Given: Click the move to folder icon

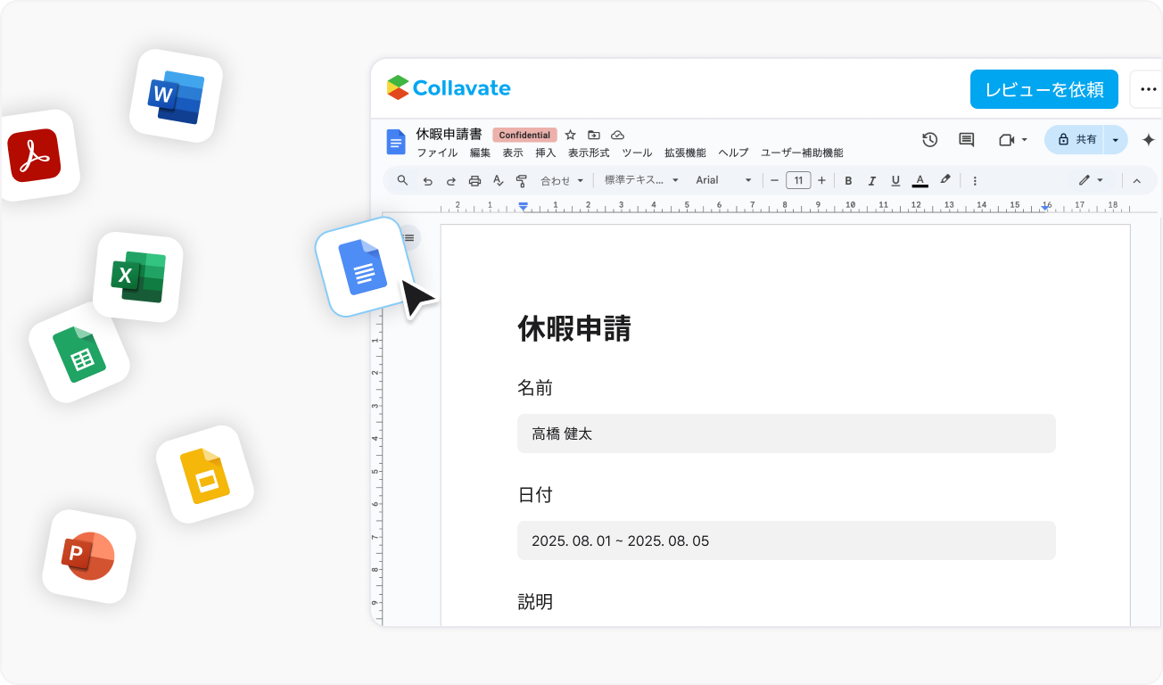Looking at the screenshot, I should (594, 135).
